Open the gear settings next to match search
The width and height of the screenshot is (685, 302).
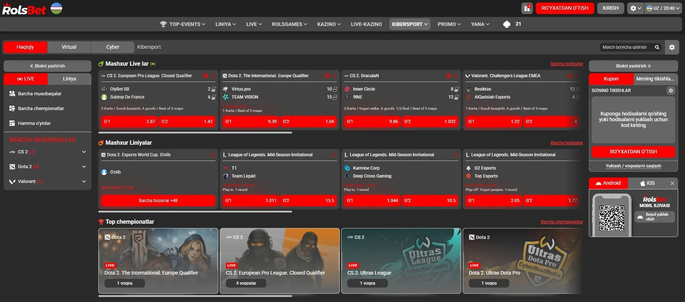click(x=672, y=47)
